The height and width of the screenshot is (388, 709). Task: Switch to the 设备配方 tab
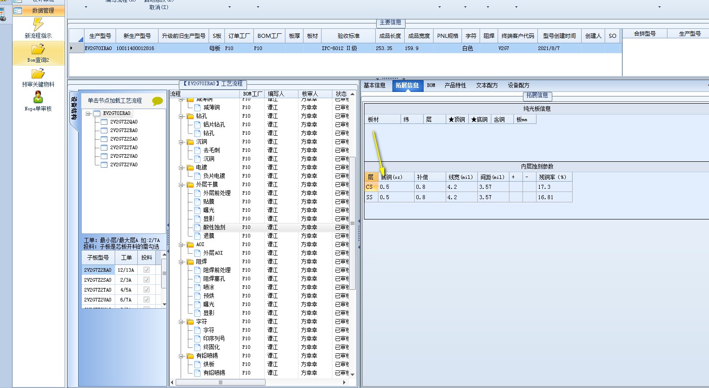click(x=518, y=86)
